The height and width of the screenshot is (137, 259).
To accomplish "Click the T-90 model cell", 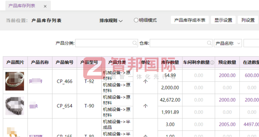I will click(89, 106).
